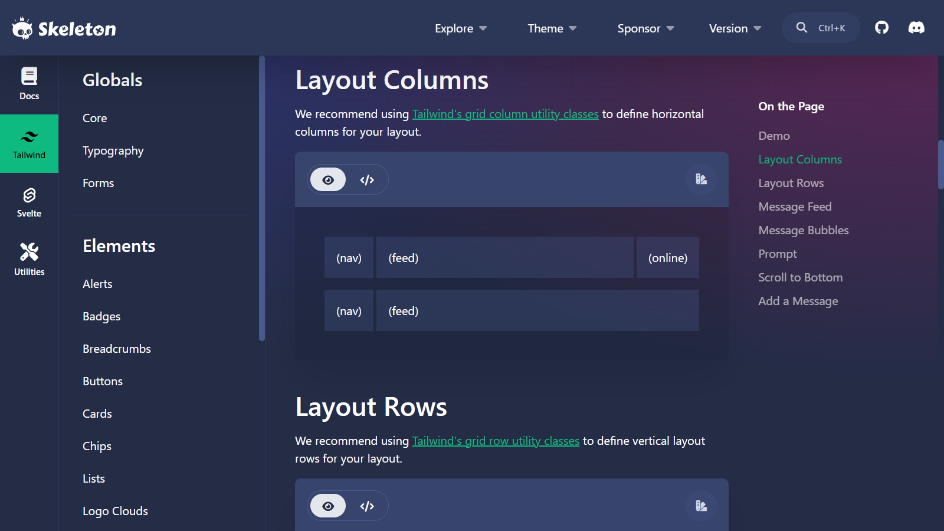Open the Discord server icon
This screenshot has width=944, height=531.
(916, 28)
